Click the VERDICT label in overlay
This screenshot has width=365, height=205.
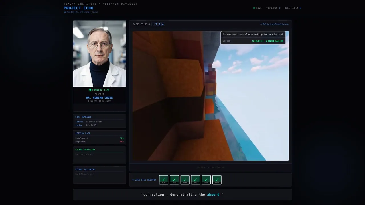pos(227,41)
